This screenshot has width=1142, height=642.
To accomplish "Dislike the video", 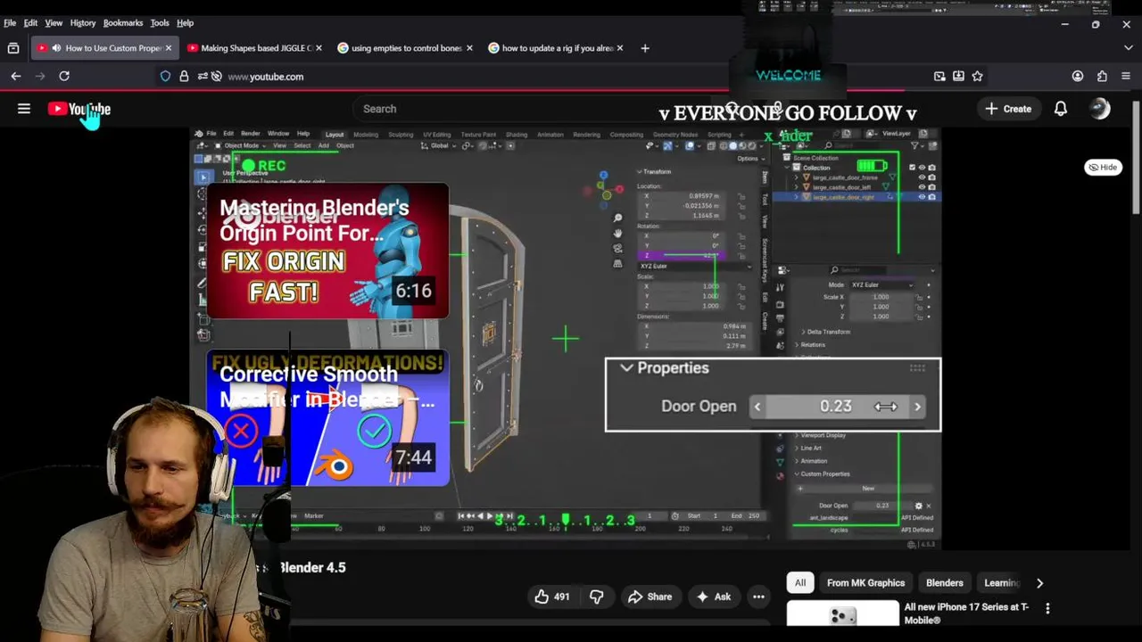I will point(597,597).
